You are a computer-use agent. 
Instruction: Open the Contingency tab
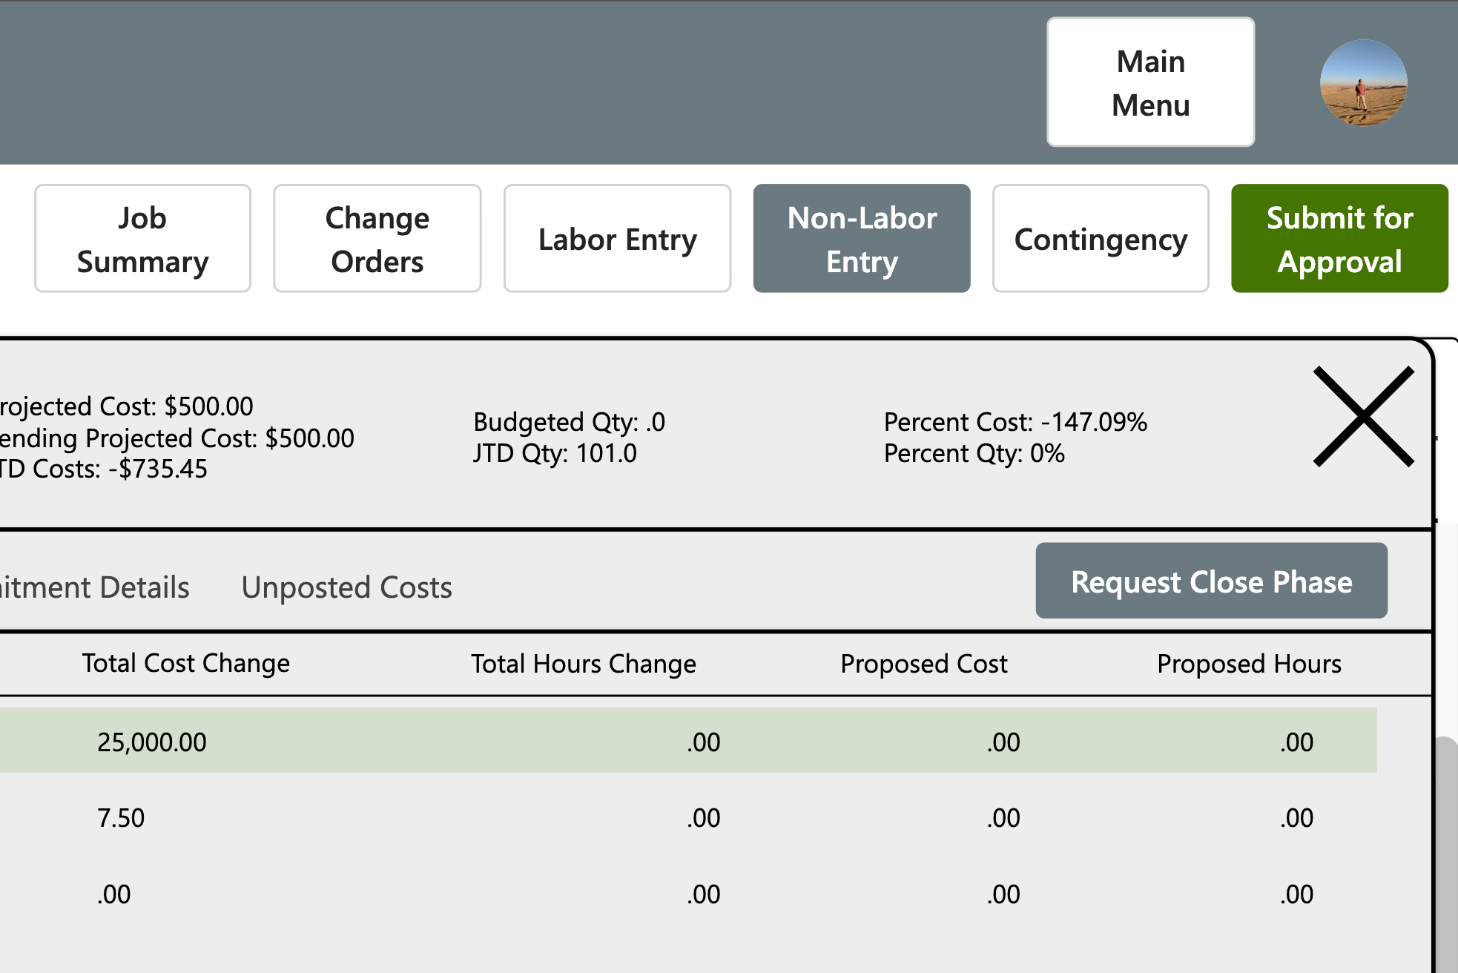pyautogui.click(x=1101, y=239)
